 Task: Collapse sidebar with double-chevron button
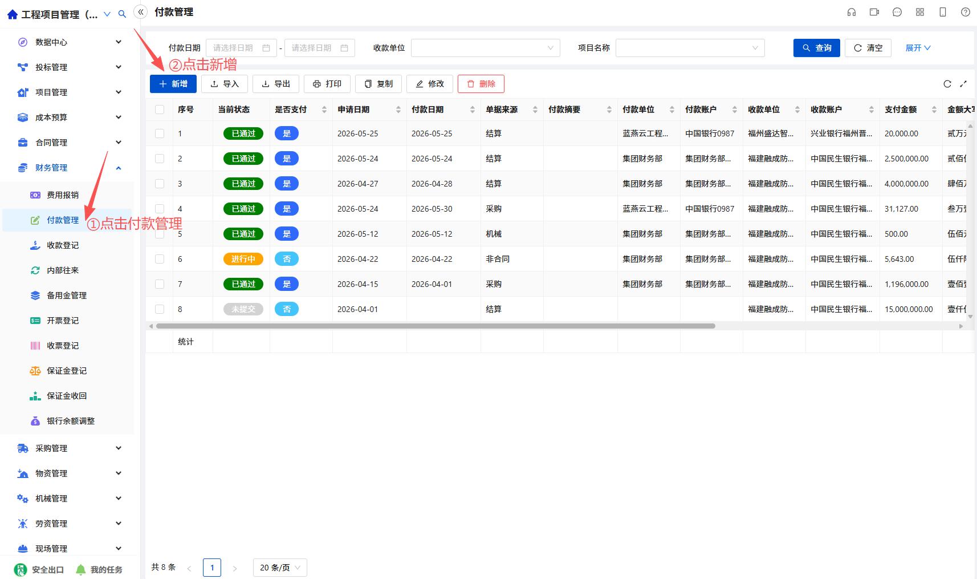click(141, 12)
